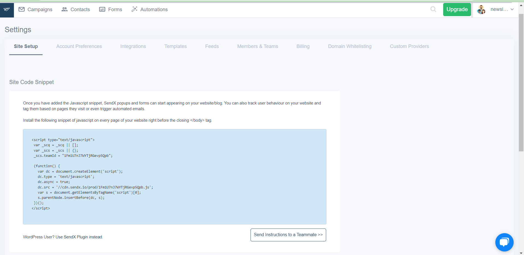Viewport: 524px width, 255px height.
Task: Switch to Members & Teams tab
Action: pos(258,46)
